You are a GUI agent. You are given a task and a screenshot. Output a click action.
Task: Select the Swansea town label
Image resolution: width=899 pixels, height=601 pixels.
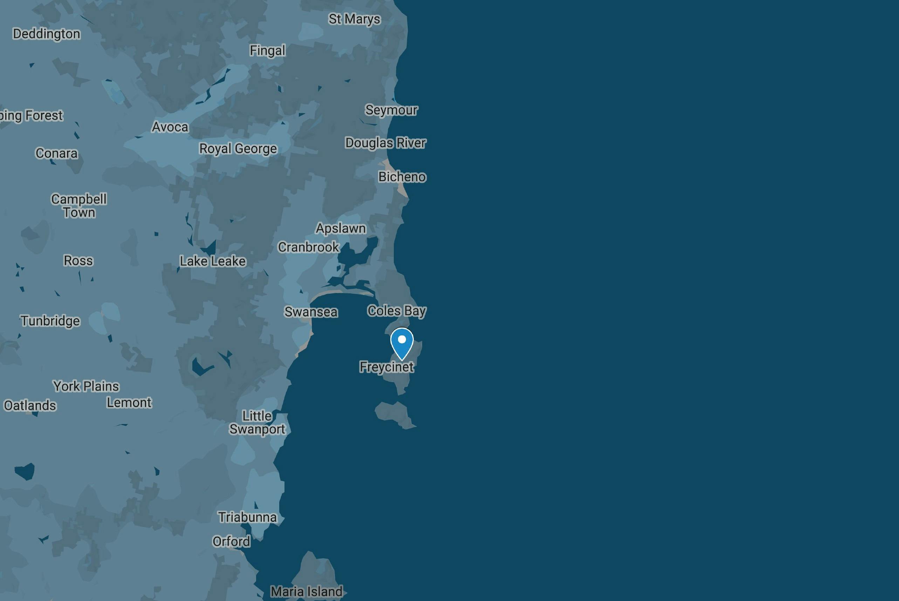[311, 312]
